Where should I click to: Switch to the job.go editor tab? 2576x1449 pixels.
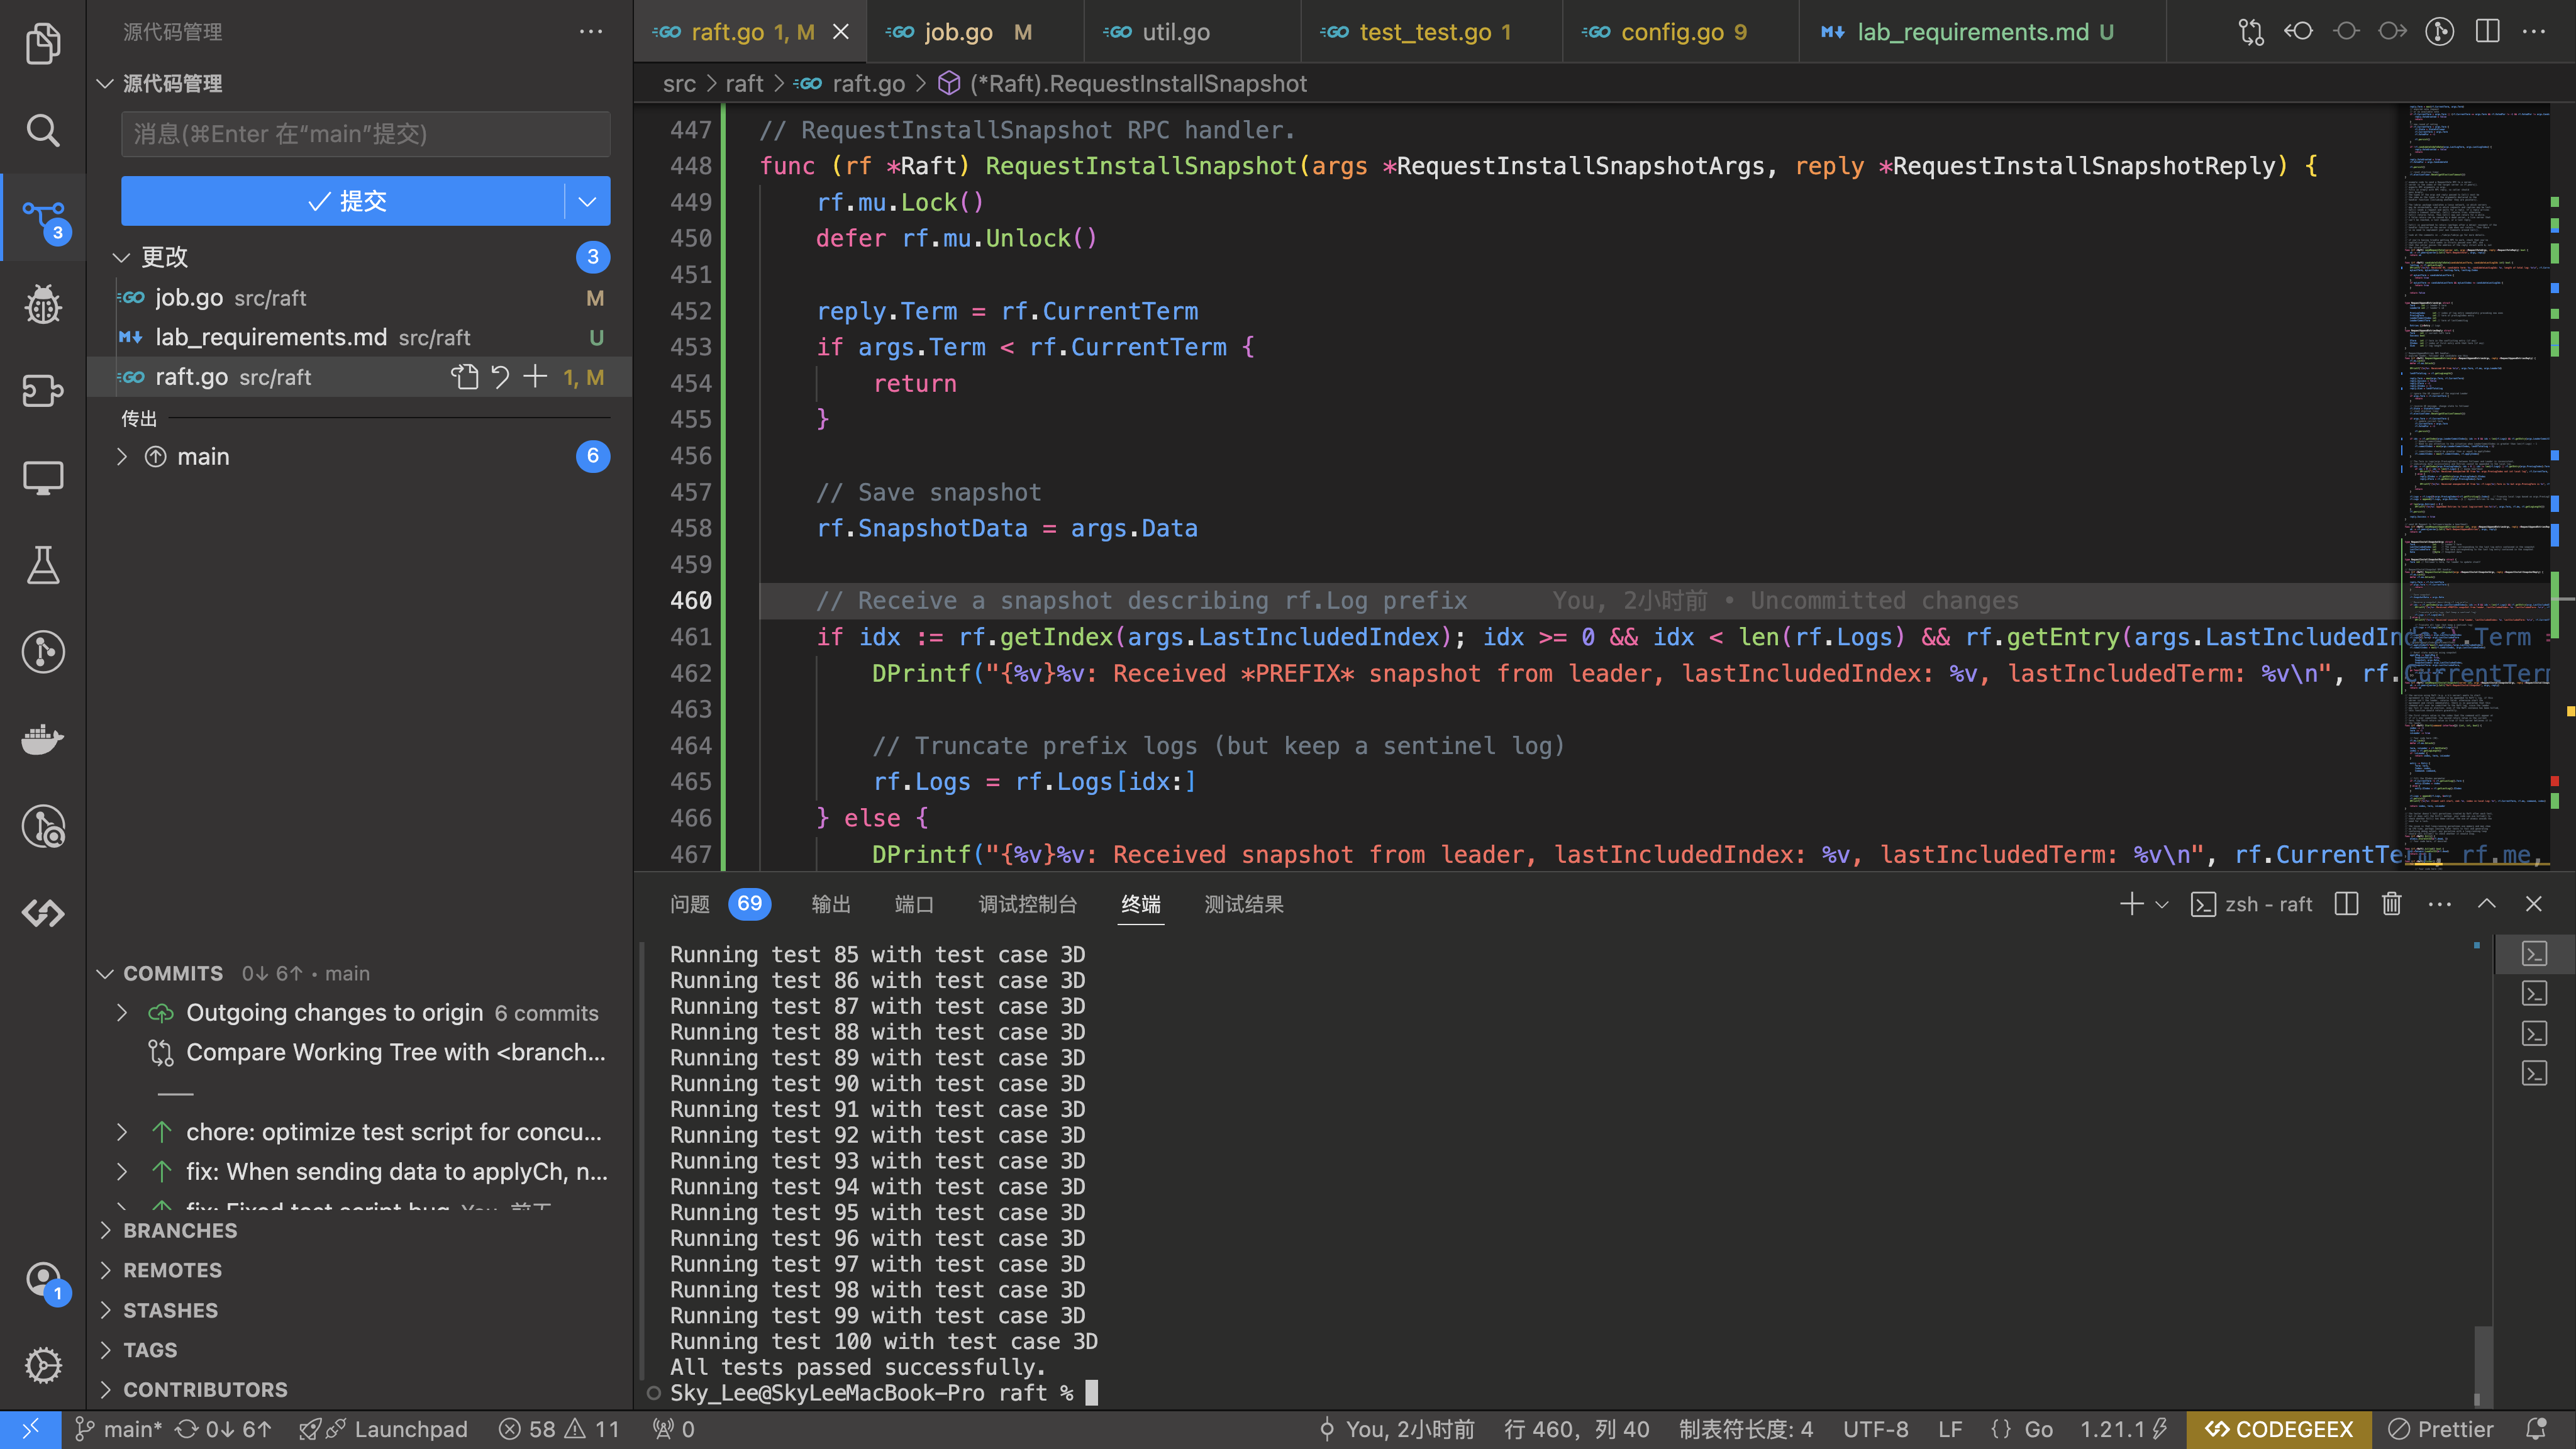pos(957,32)
